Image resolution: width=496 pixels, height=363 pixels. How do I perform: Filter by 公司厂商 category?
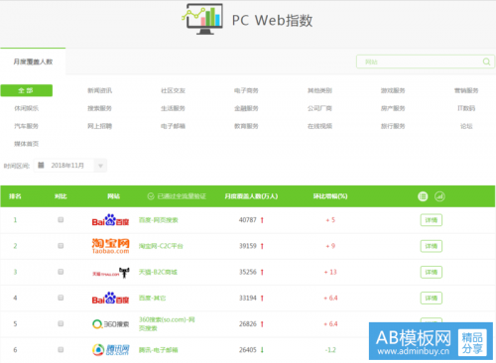319,108
